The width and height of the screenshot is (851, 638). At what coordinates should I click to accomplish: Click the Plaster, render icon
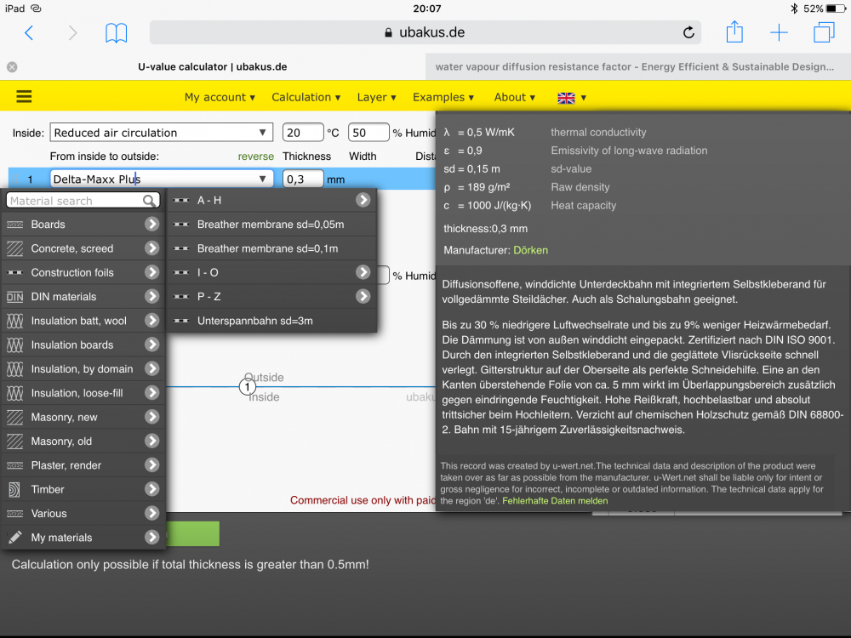pyautogui.click(x=14, y=465)
